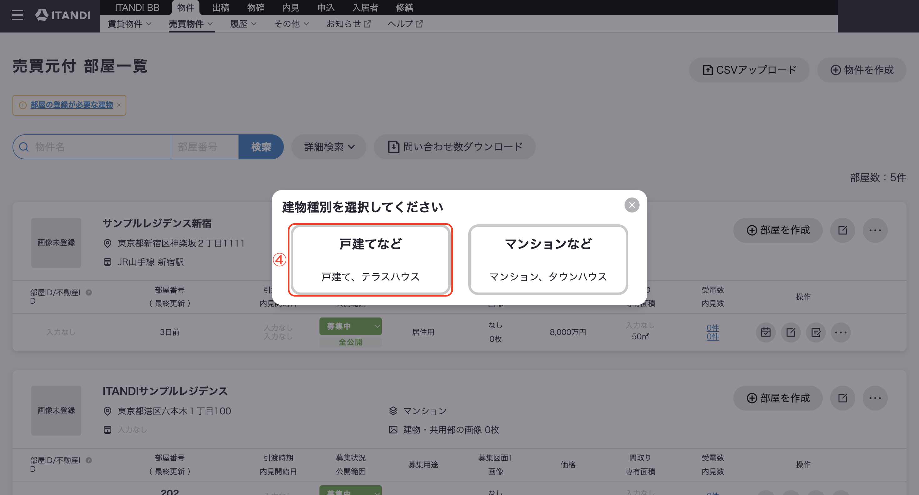Screen dimensions: 919x495
Task: Open more options for ITANDIサンプルレジデンス
Action: pyautogui.click(x=875, y=398)
